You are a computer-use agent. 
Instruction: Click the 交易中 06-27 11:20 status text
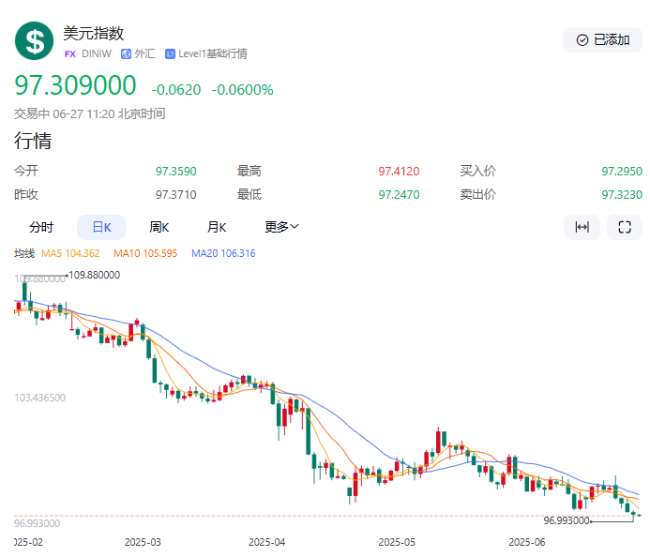[89, 113]
